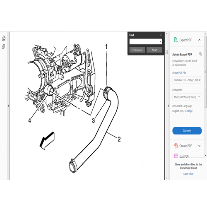Remove the selected Hummer-H3 PDF file

(x=200, y=80)
